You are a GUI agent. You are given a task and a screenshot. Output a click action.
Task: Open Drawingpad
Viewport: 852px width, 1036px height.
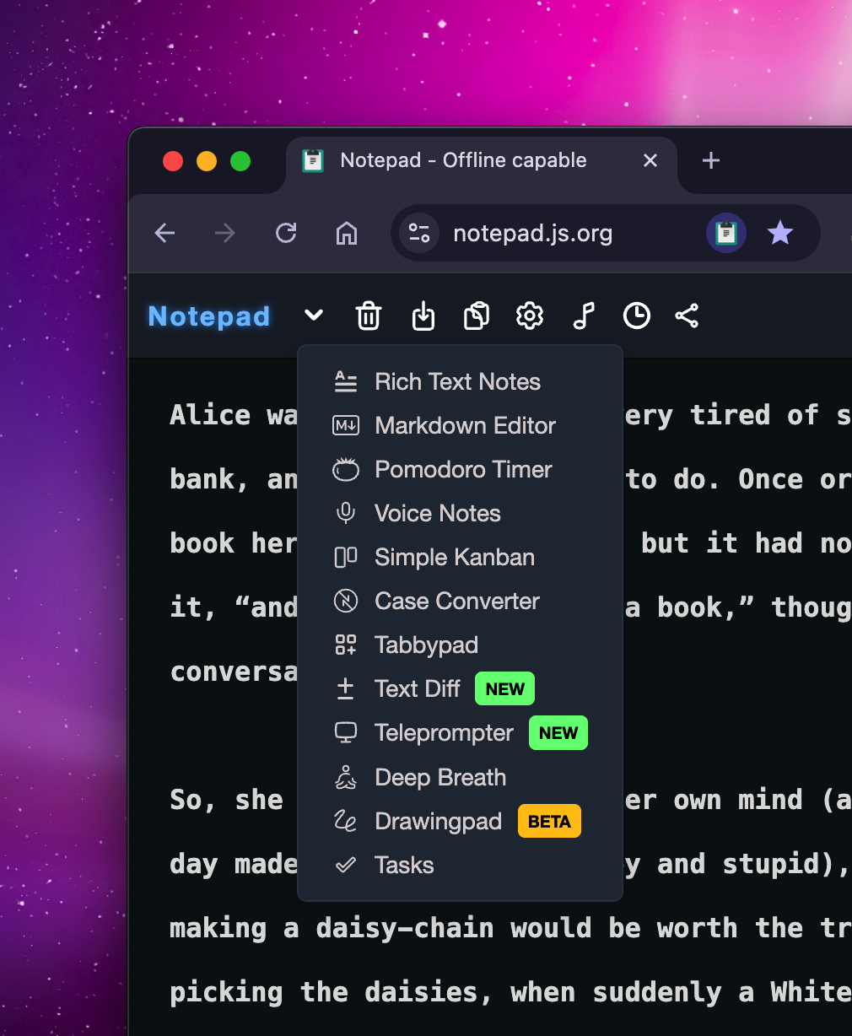[460, 822]
